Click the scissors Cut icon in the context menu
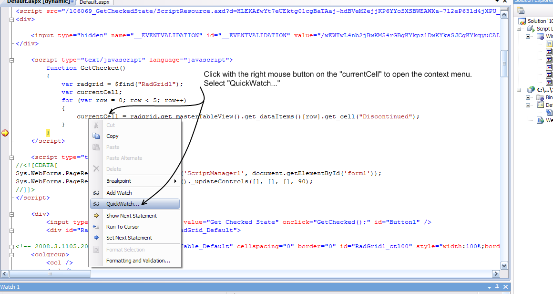Screen dimensions: 553x294 (96, 125)
